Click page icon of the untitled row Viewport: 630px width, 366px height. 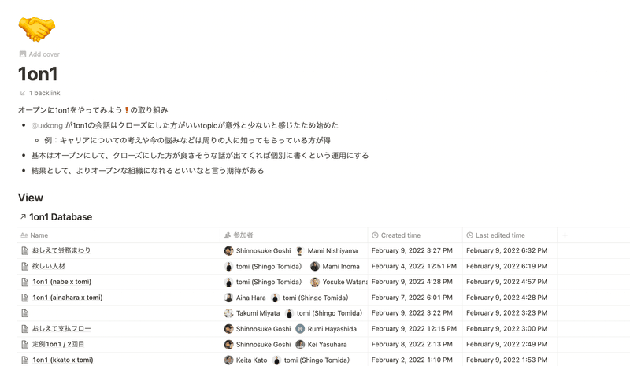25,313
